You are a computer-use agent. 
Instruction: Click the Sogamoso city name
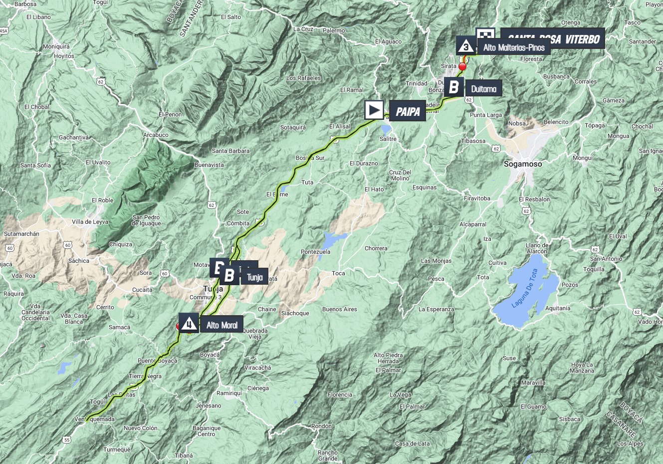tap(523, 164)
